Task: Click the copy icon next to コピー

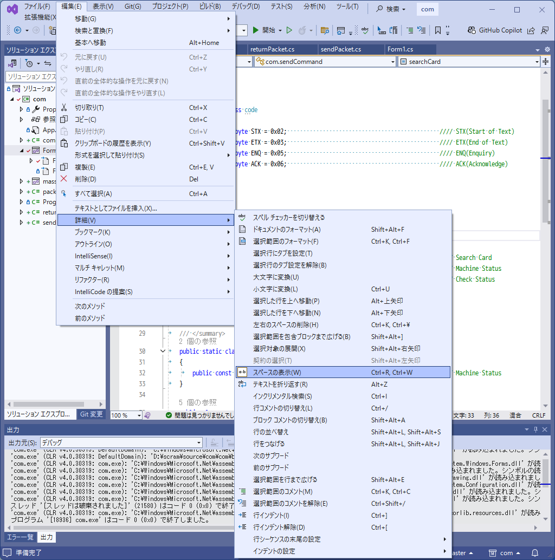Action: (x=64, y=119)
